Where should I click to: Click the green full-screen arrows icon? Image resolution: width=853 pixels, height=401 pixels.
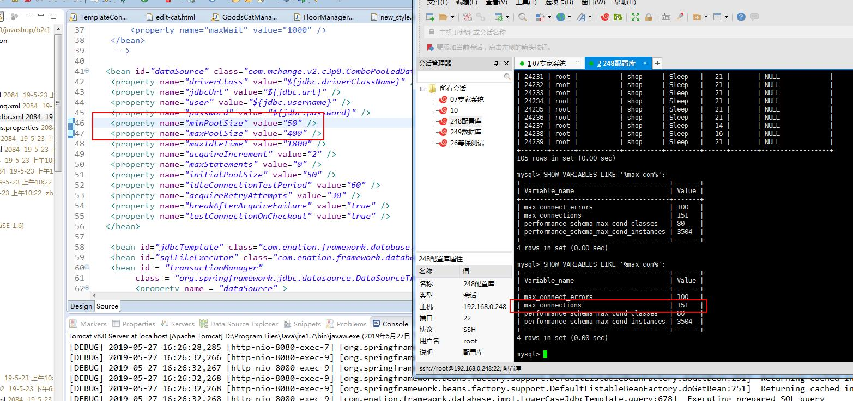[635, 17]
